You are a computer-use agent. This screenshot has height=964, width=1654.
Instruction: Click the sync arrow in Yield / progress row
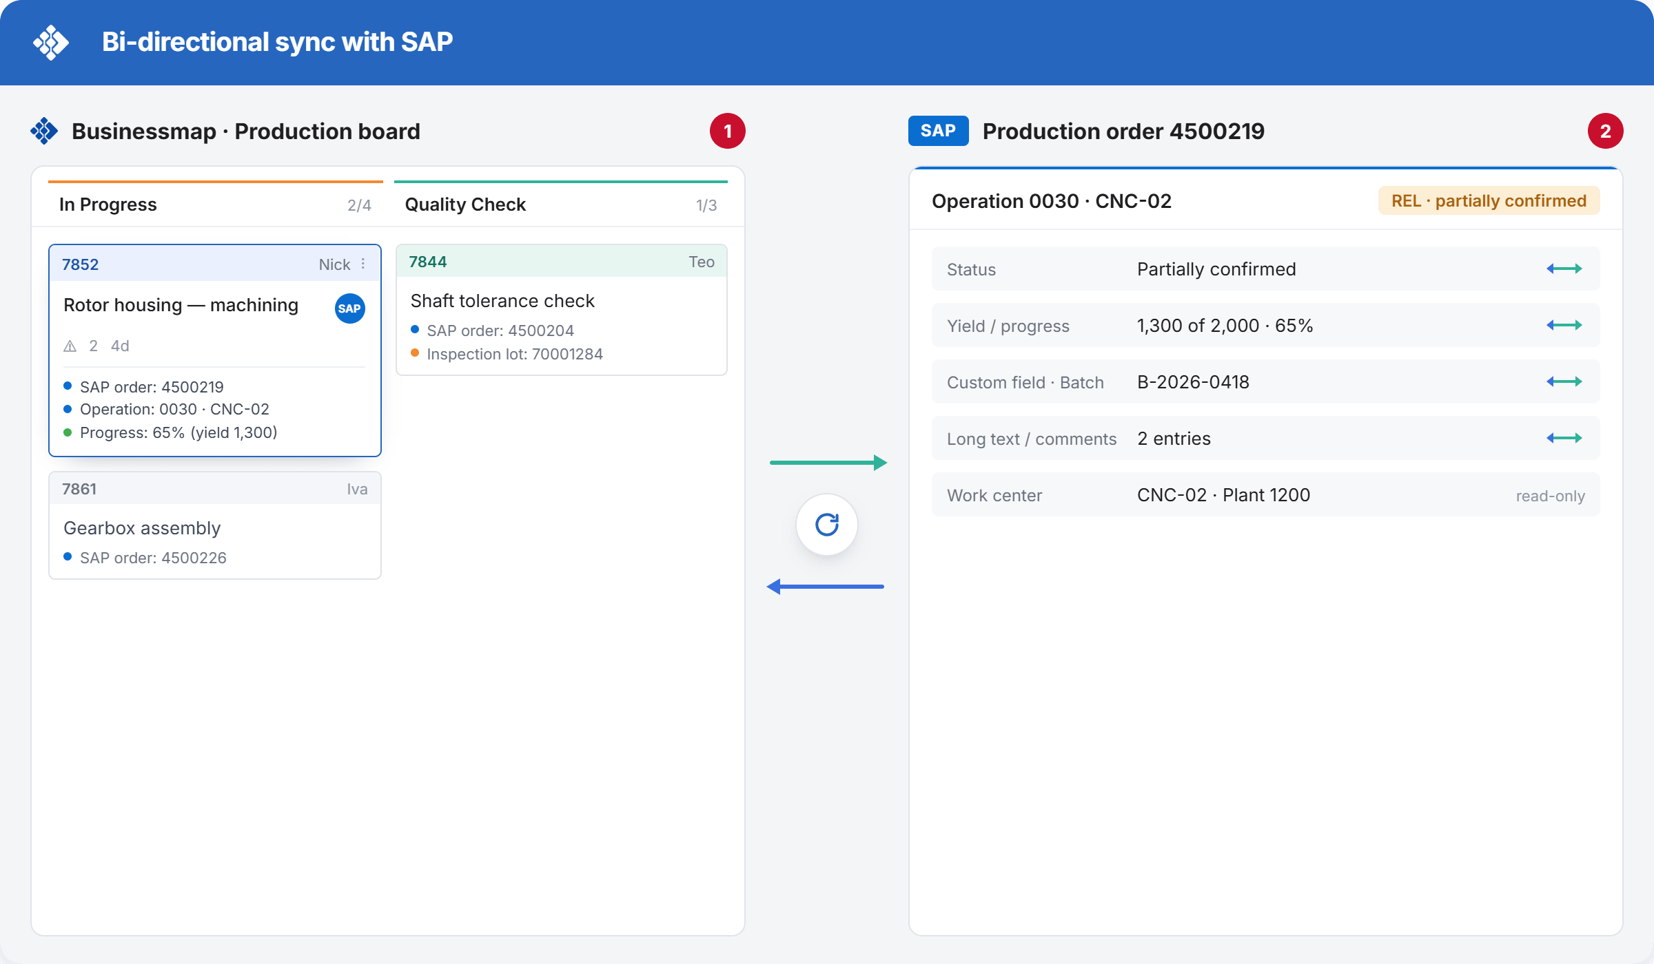1564,325
